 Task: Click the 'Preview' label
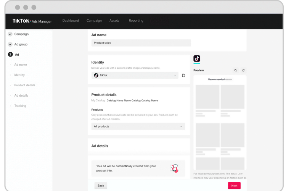(199, 70)
